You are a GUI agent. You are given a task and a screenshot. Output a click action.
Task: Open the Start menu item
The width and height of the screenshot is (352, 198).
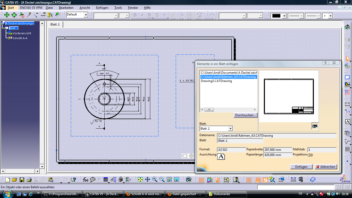coord(11,8)
